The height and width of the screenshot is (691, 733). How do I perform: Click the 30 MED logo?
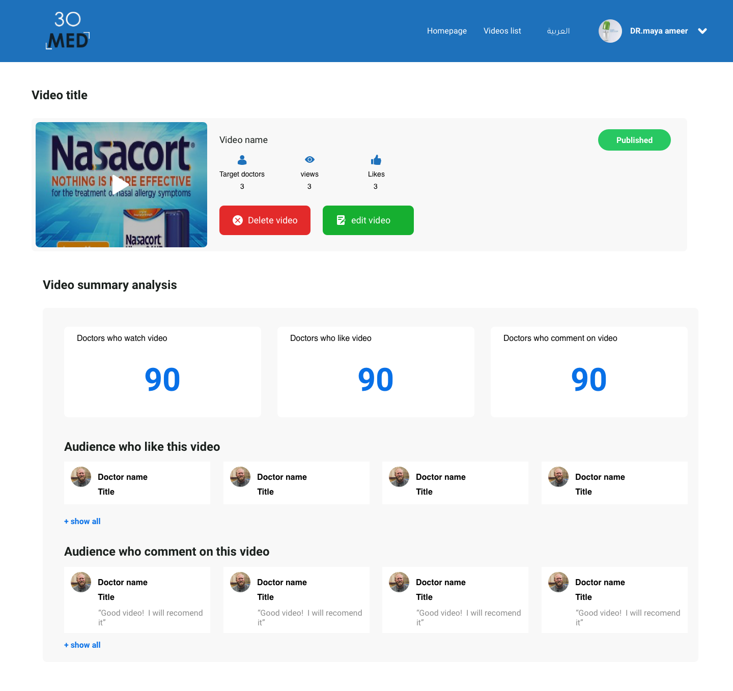tap(68, 31)
